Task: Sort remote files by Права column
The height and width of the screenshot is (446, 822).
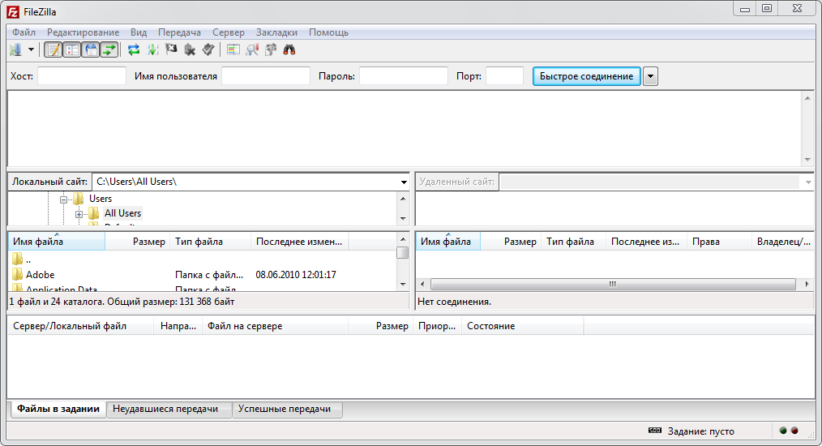Action: pos(719,242)
